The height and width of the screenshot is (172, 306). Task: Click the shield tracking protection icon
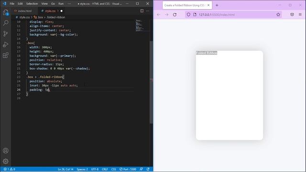click(x=188, y=15)
